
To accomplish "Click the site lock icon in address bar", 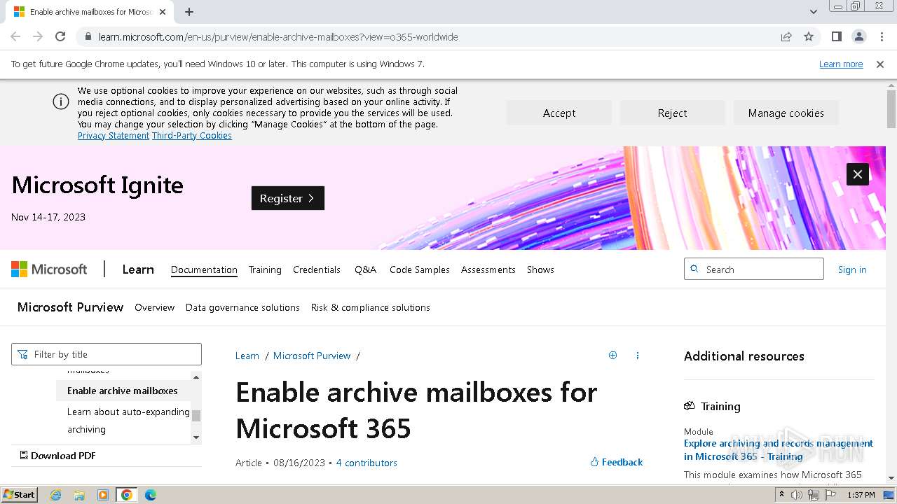I will tap(88, 36).
